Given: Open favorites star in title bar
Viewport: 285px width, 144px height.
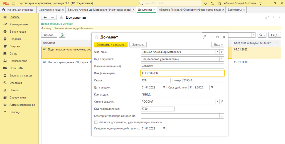Looking at the screenshot, I should coord(220,3).
